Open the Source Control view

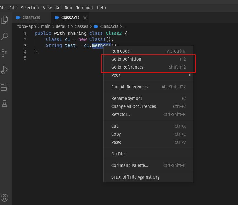point(5,53)
